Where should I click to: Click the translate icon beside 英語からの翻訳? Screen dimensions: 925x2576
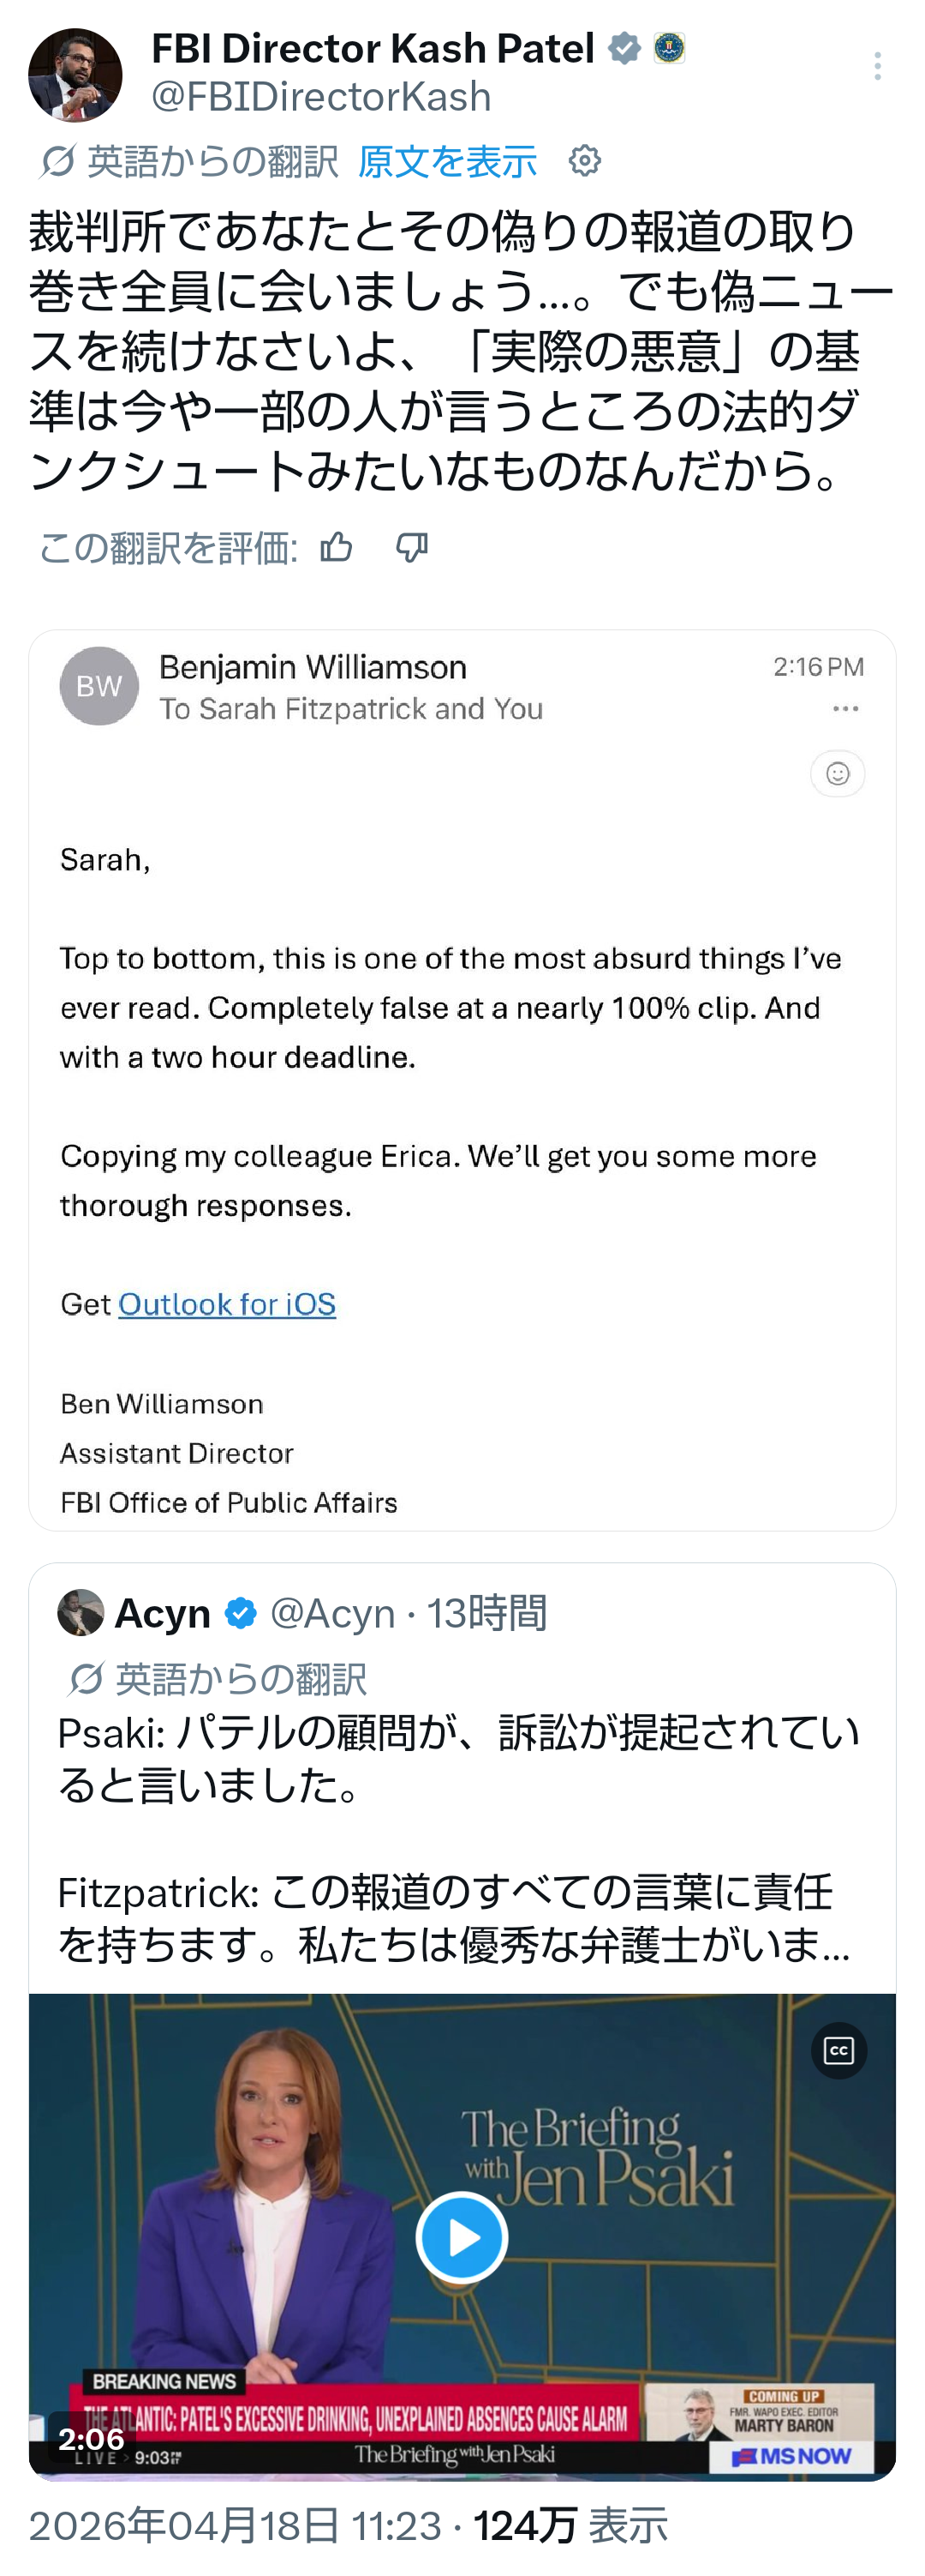coord(58,161)
